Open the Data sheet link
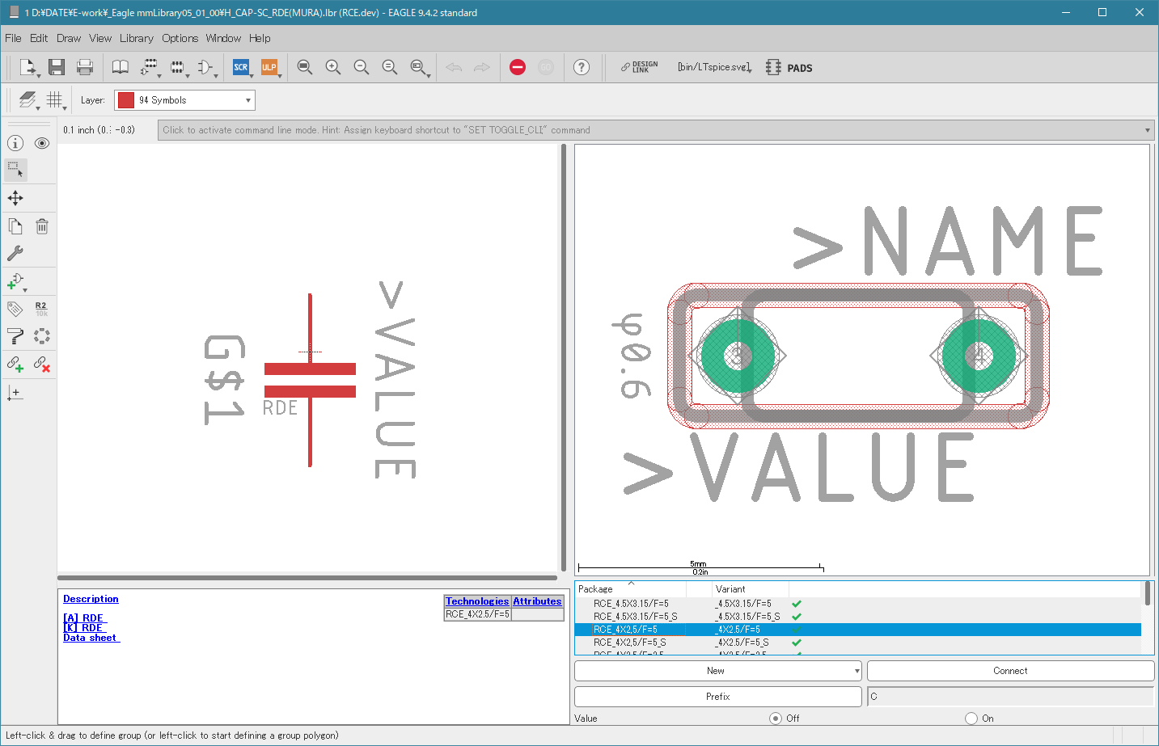 tap(91, 638)
